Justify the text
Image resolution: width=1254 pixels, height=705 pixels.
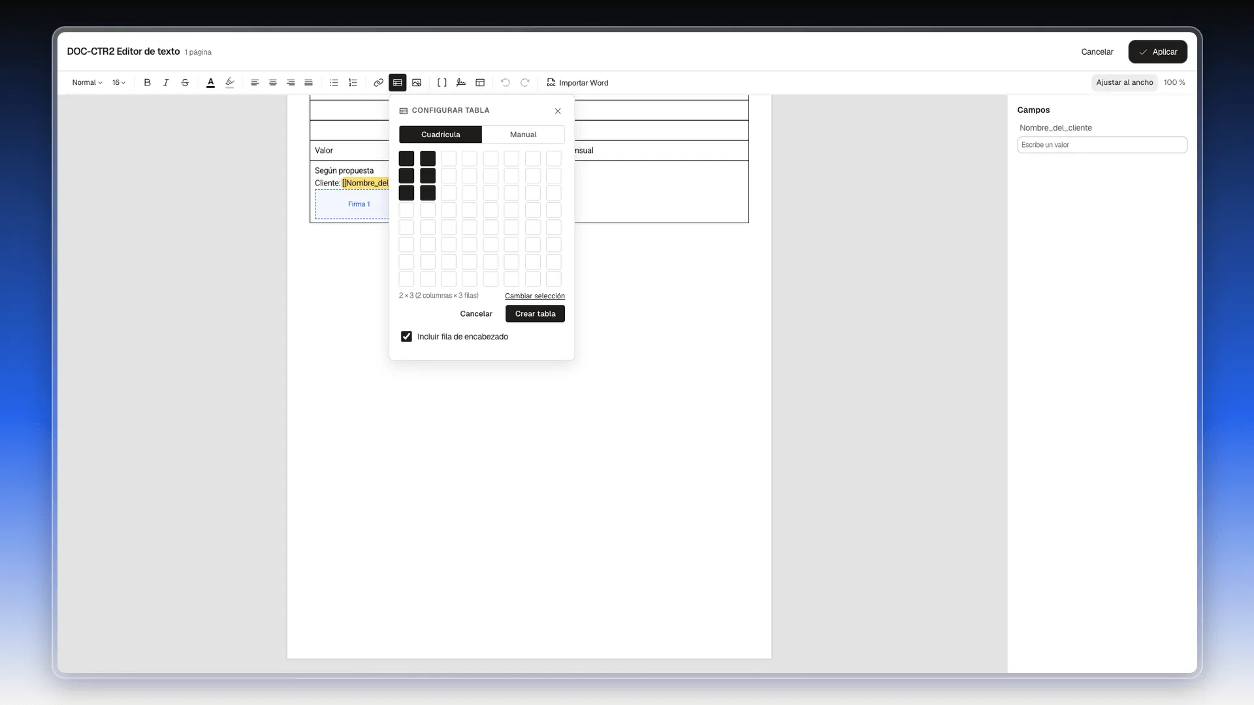pos(309,83)
